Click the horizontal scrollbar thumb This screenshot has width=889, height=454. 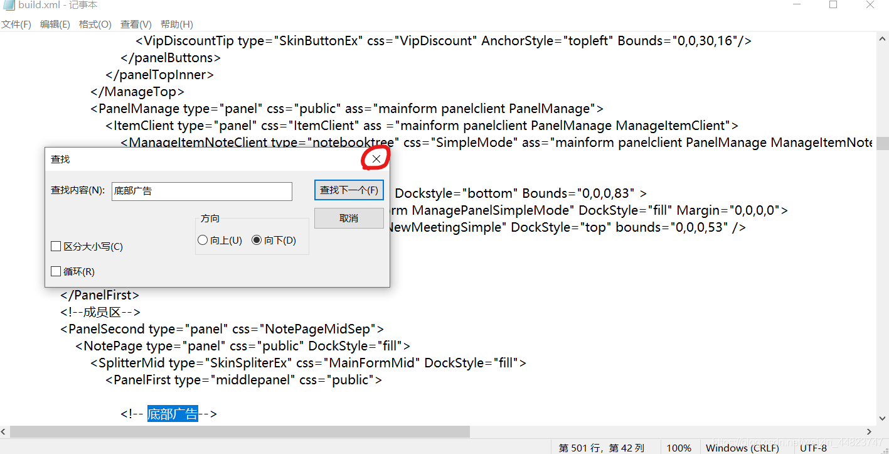240,432
